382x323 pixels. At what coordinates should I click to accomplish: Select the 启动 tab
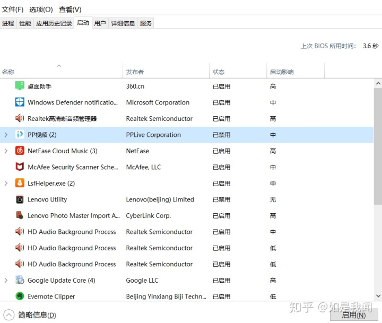tap(83, 23)
